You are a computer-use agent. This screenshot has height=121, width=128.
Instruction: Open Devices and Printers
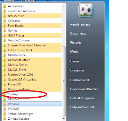(84, 89)
